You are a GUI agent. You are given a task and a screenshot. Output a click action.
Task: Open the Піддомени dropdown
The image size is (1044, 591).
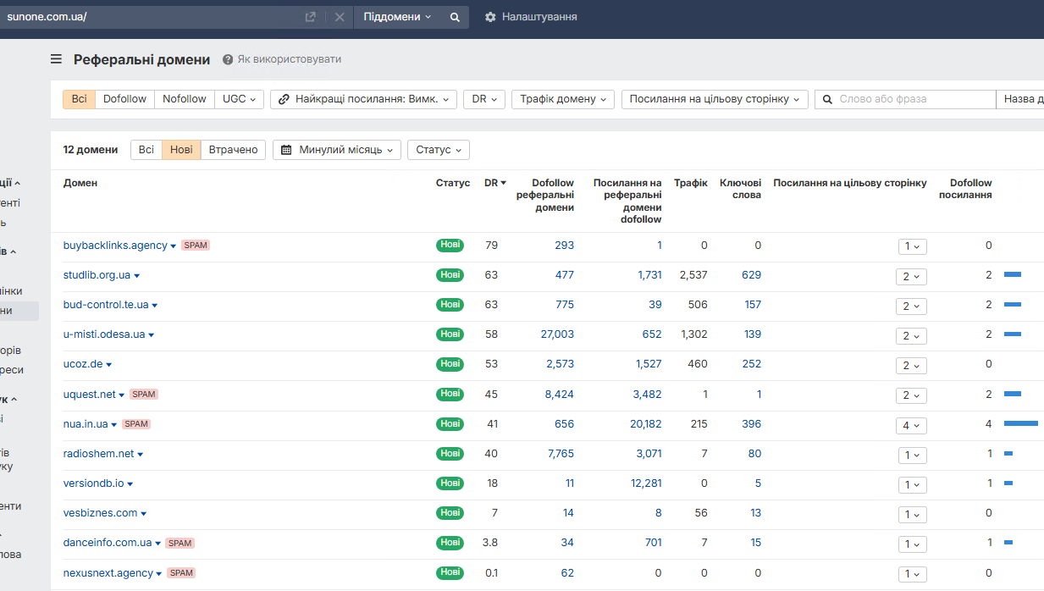click(397, 17)
